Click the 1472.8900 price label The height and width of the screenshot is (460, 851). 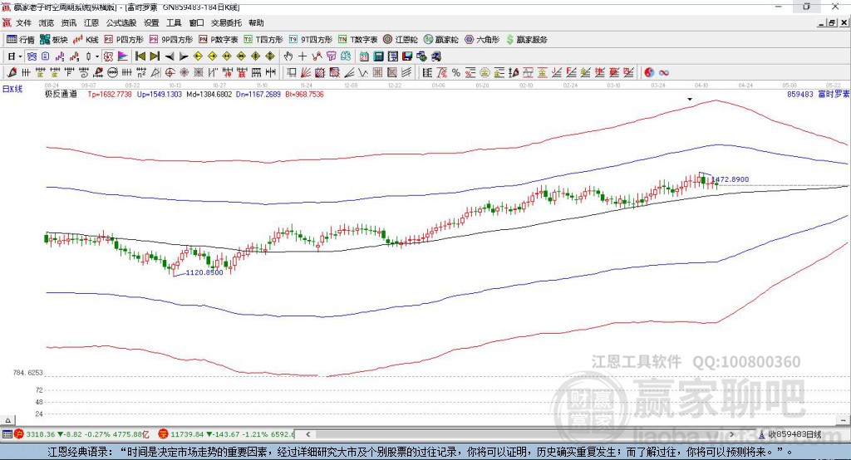[x=730, y=179]
